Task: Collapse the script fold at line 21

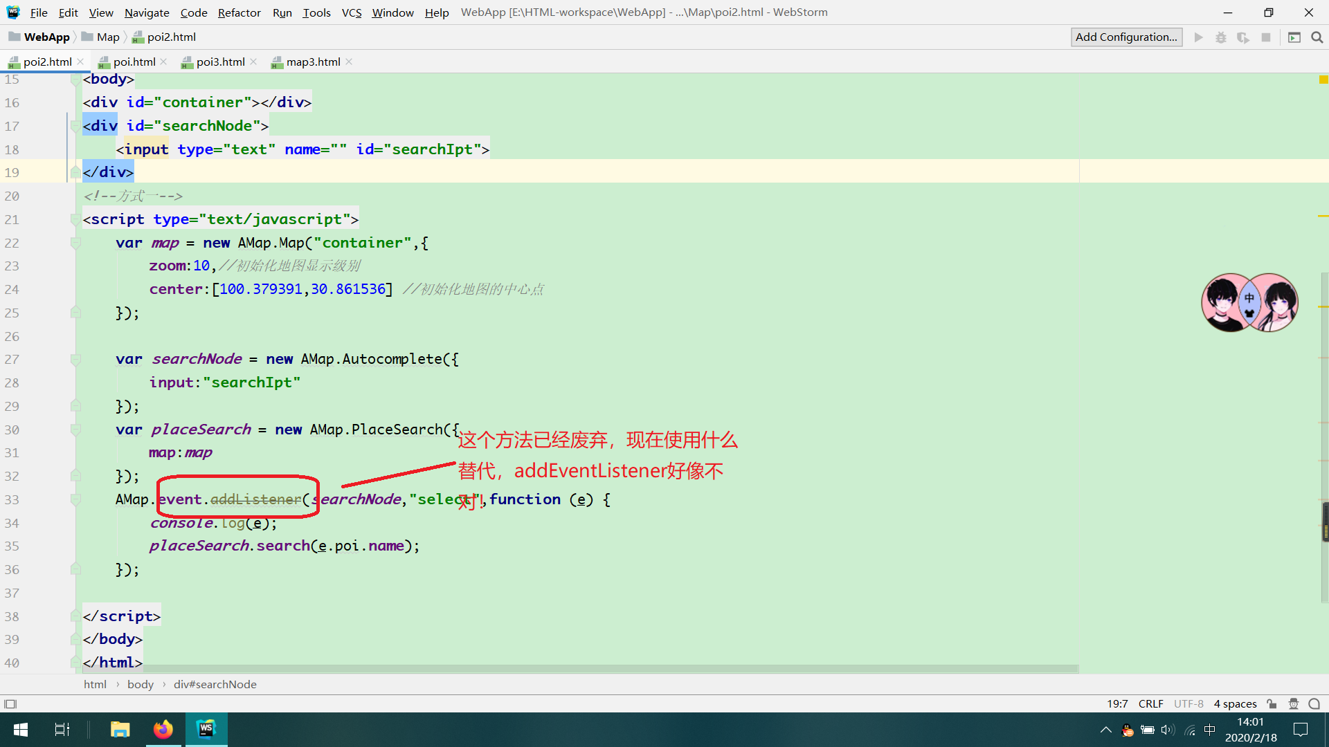Action: coord(75,219)
